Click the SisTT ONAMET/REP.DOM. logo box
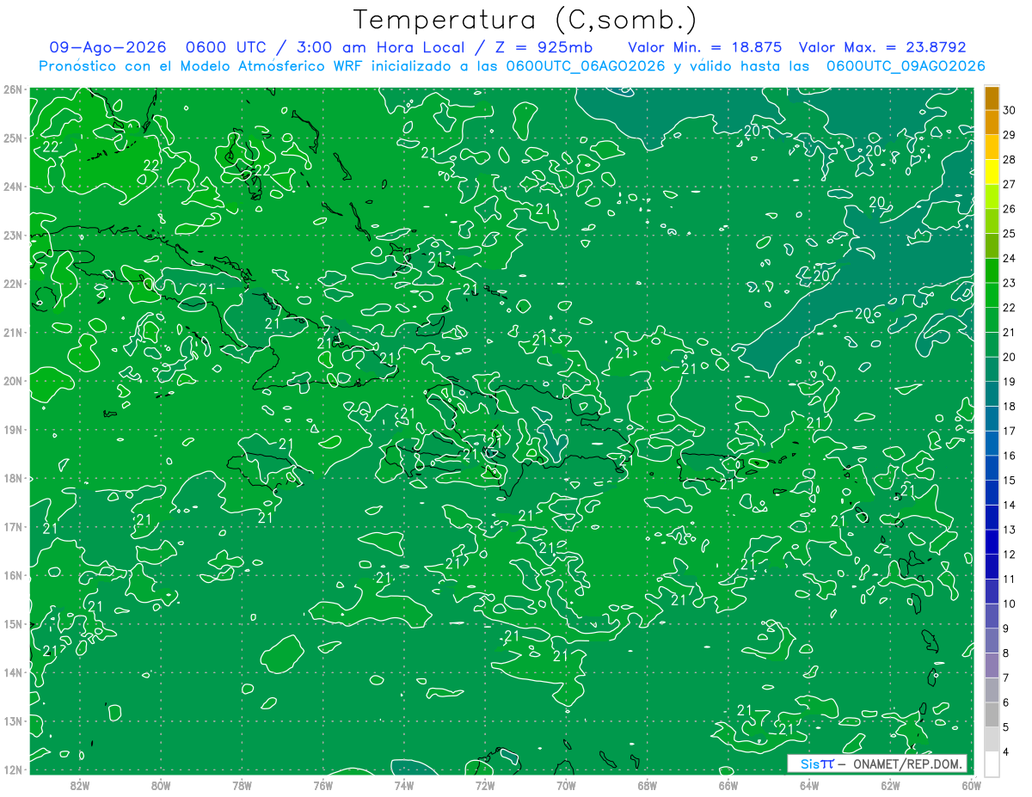The image size is (1032, 797). 877,763
